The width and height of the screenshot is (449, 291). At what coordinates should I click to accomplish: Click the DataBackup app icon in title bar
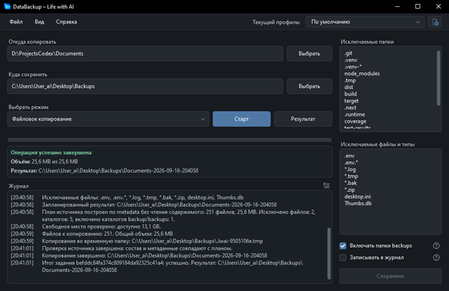(x=7, y=6)
